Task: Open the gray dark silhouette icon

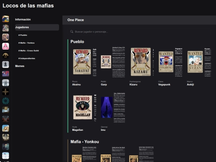Action: [x=6, y=64]
